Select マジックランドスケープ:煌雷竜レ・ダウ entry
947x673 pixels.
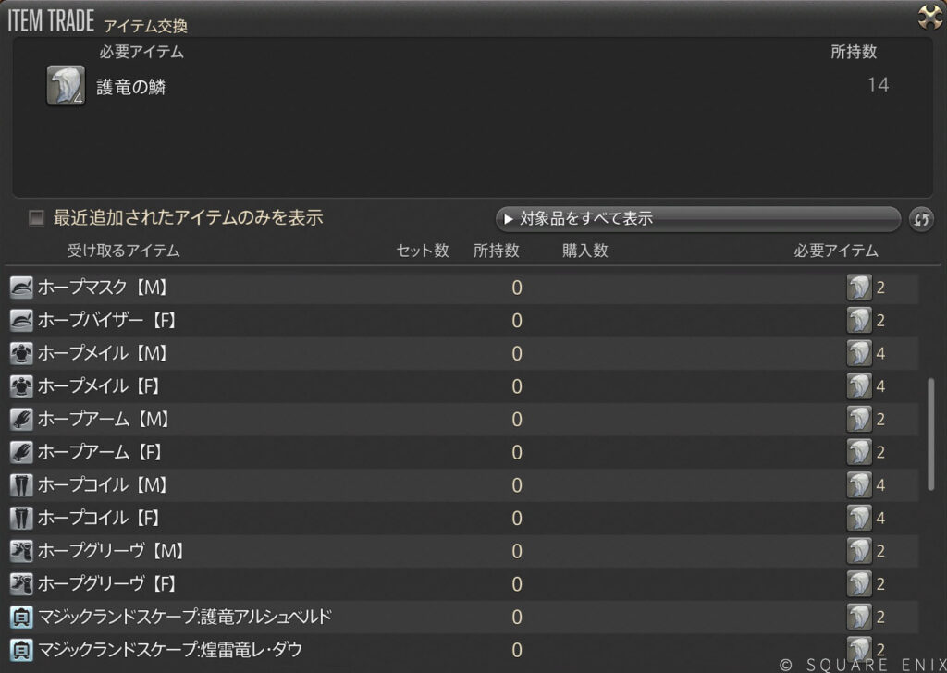169,650
